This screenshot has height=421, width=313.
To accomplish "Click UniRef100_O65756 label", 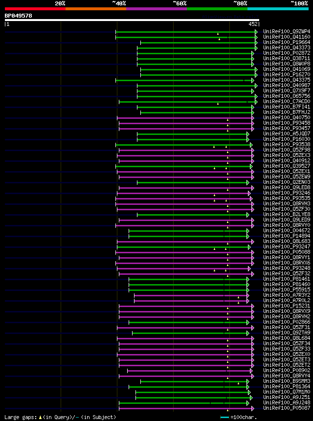I will 287,96.
